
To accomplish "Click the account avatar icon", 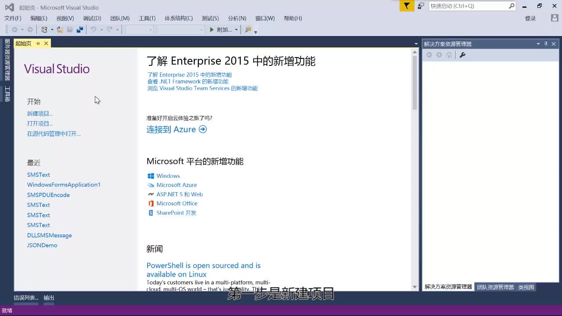I will coord(555,18).
